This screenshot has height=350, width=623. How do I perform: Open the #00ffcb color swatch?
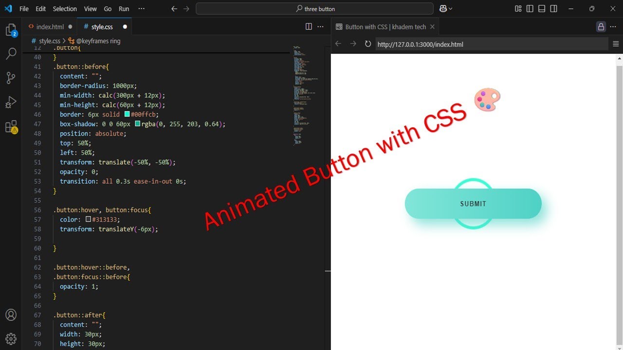coord(127,115)
